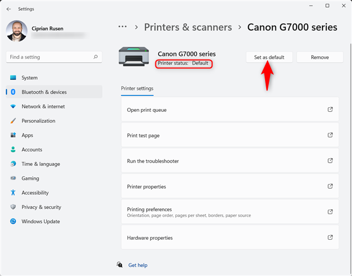The width and height of the screenshot is (352, 276).
Task: Click Ciprian Rusen profile picture
Action: click(x=17, y=31)
